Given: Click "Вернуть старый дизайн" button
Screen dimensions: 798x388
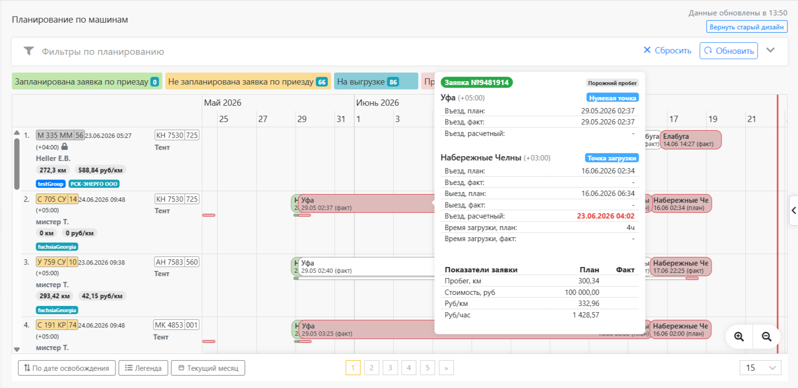Looking at the screenshot, I should (x=747, y=27).
